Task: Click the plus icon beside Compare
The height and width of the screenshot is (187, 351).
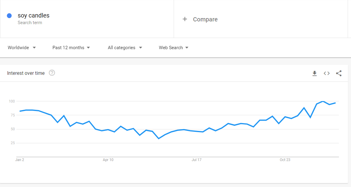Action: (x=185, y=19)
